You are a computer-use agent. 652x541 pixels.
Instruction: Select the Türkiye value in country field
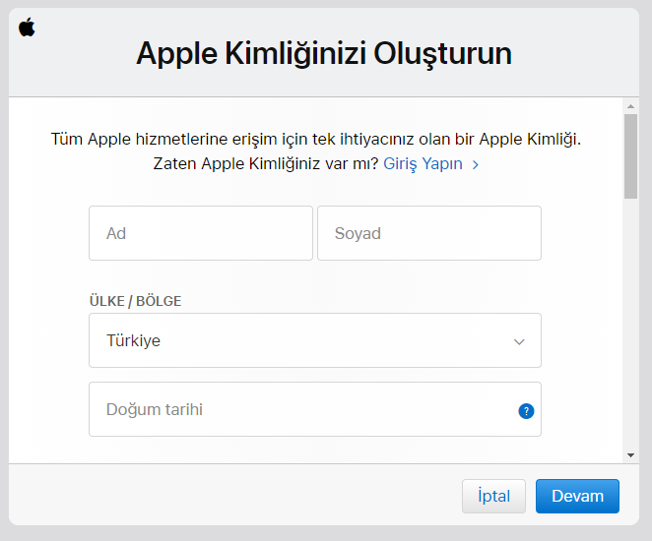pyautogui.click(x=134, y=341)
